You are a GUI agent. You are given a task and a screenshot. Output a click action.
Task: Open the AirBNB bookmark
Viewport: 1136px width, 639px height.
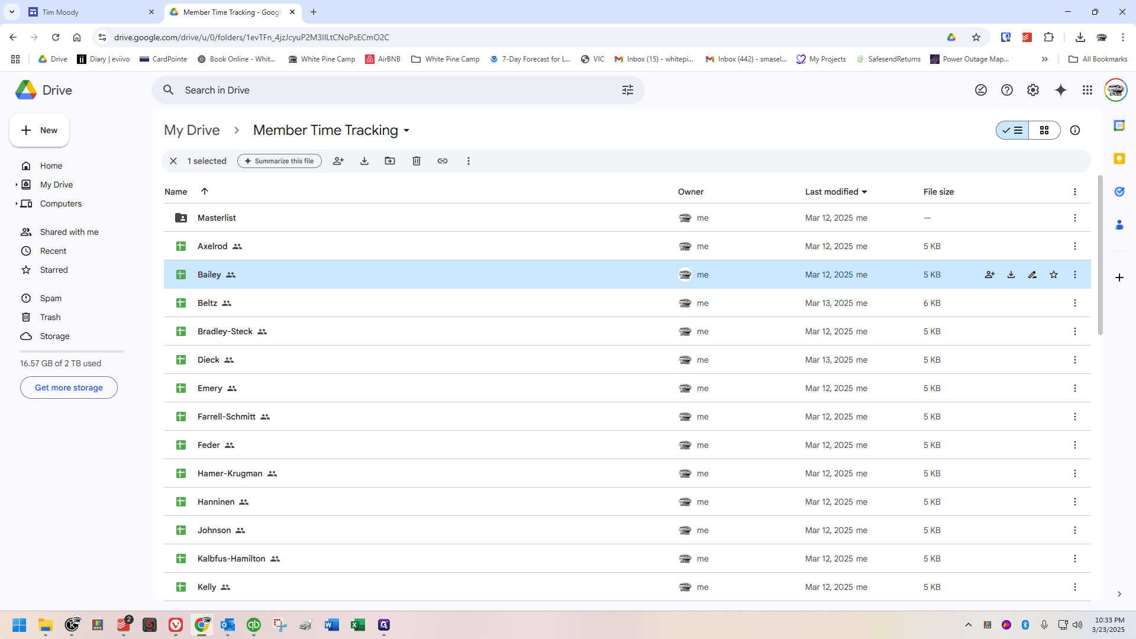[383, 59]
